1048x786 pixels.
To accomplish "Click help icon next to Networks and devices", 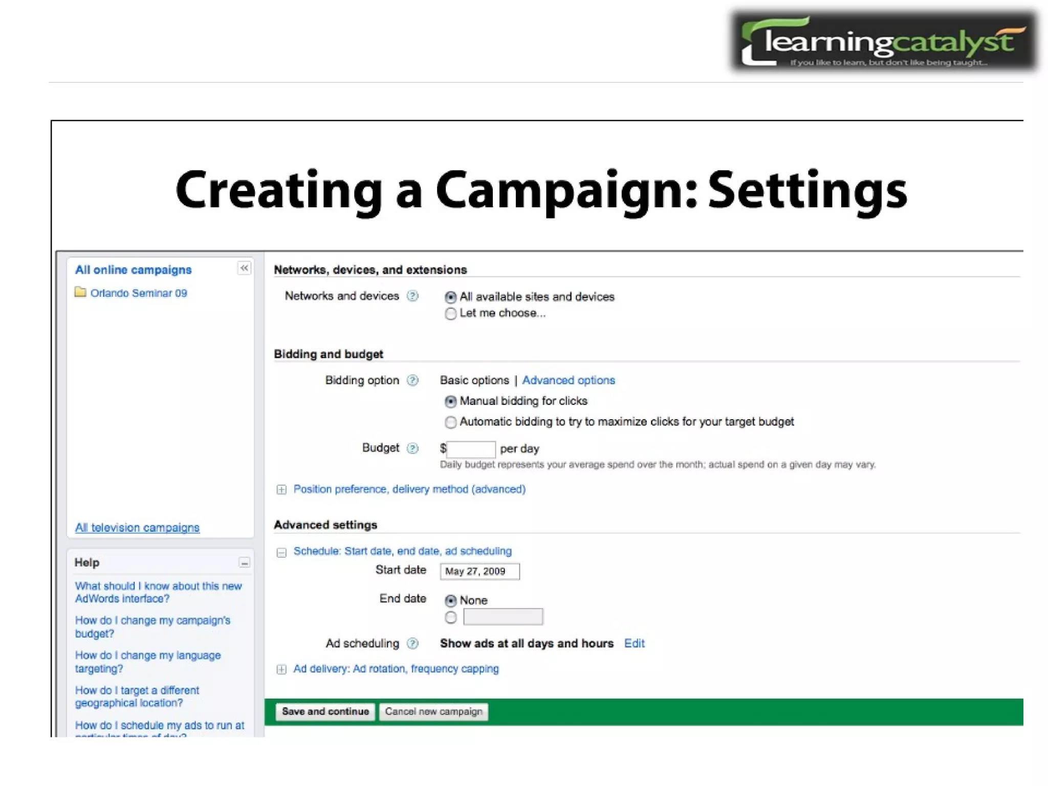I will pyautogui.click(x=412, y=296).
